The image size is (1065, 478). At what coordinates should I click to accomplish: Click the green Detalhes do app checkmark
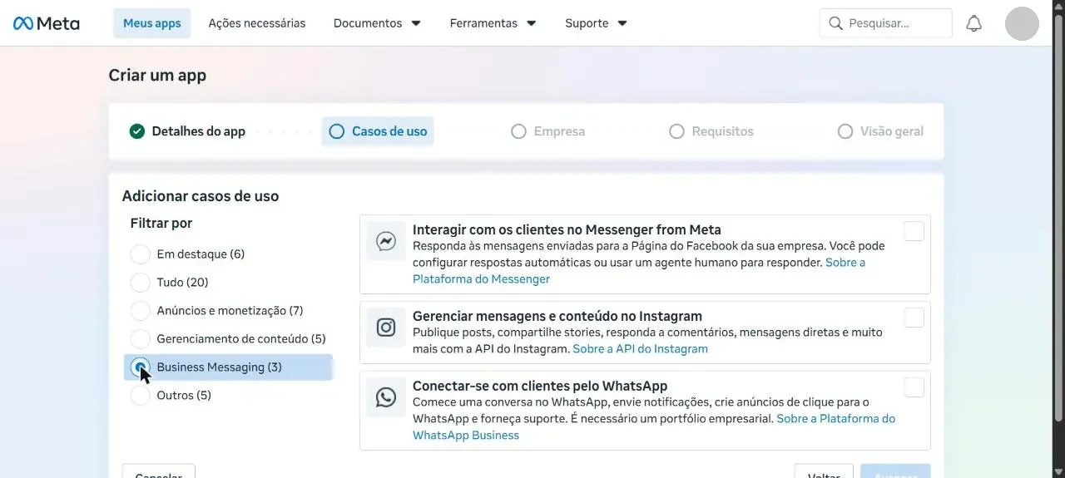[x=137, y=131]
